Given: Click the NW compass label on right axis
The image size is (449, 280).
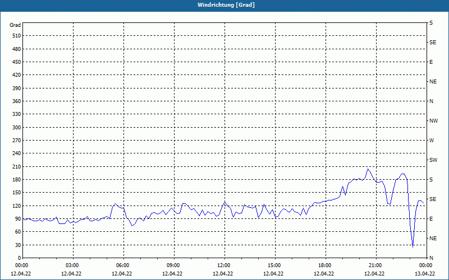Looking at the screenshot, I should pos(433,121).
